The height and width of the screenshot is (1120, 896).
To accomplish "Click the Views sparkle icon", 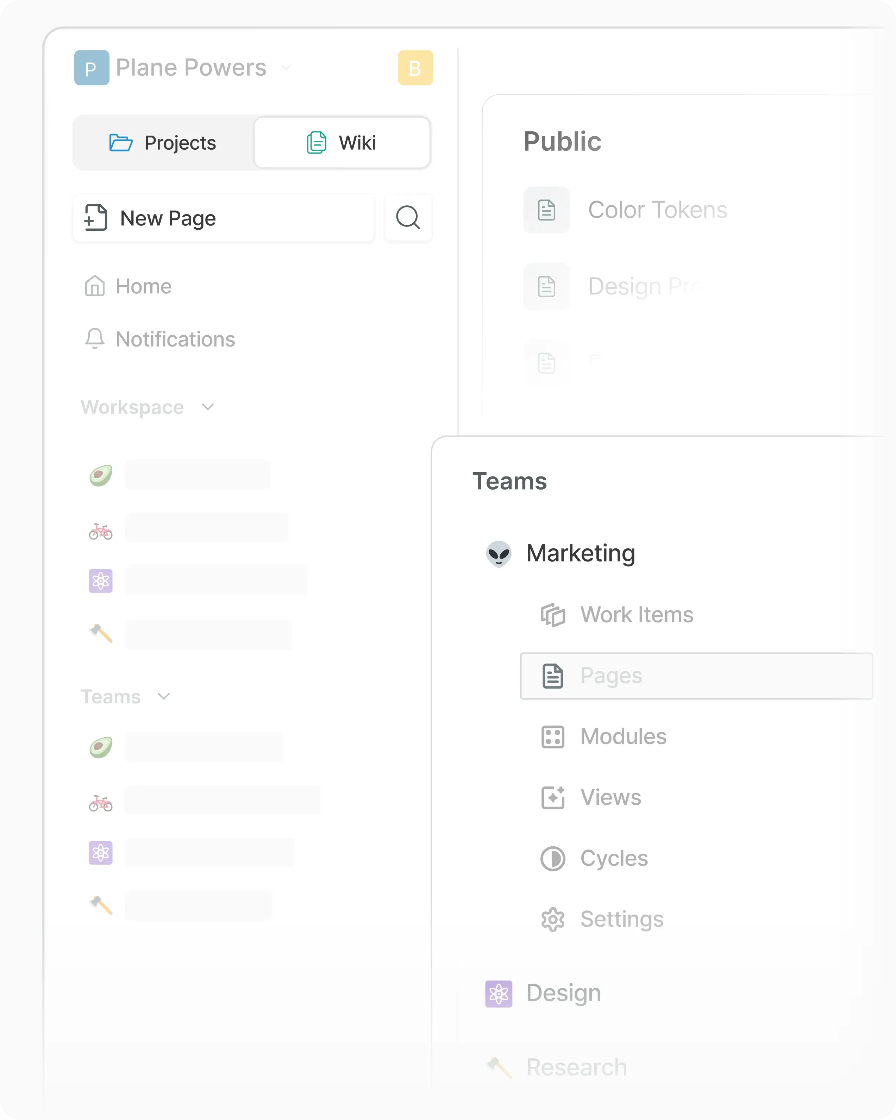I will (553, 797).
